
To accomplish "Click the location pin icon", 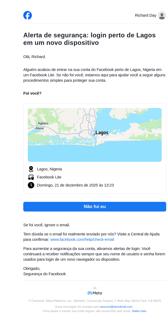I will (31, 169).
